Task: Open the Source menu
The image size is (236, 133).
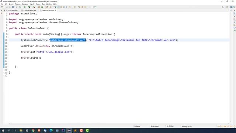Action: (x=11, y=4)
